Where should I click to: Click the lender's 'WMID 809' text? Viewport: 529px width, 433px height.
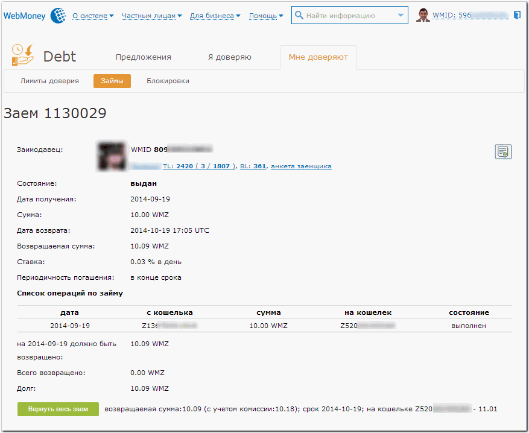click(x=149, y=150)
